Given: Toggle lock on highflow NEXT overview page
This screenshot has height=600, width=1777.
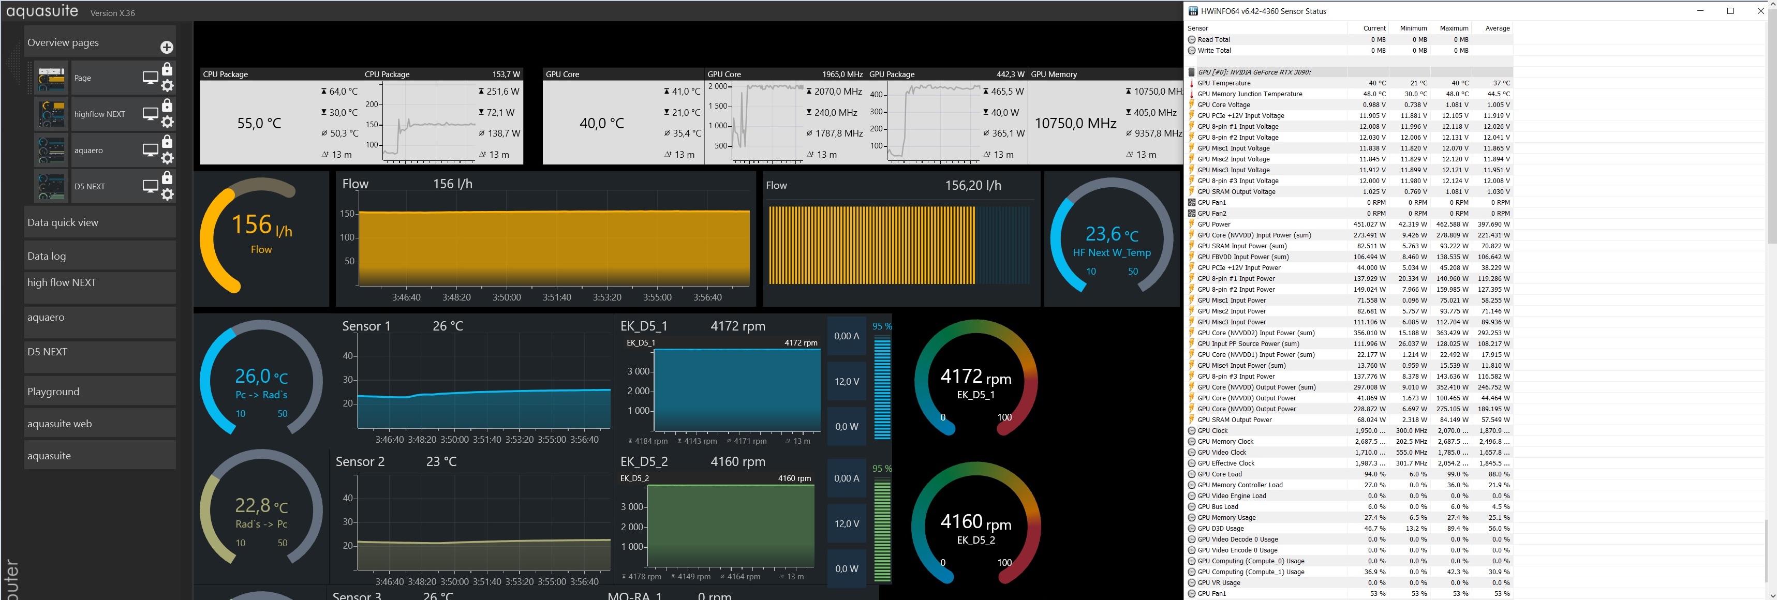Looking at the screenshot, I should click(167, 106).
